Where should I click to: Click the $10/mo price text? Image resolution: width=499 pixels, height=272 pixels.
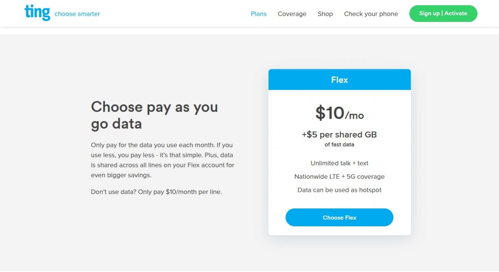click(x=339, y=113)
